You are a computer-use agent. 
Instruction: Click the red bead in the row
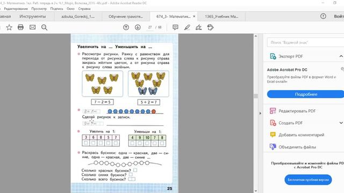pyautogui.click(x=154, y=112)
